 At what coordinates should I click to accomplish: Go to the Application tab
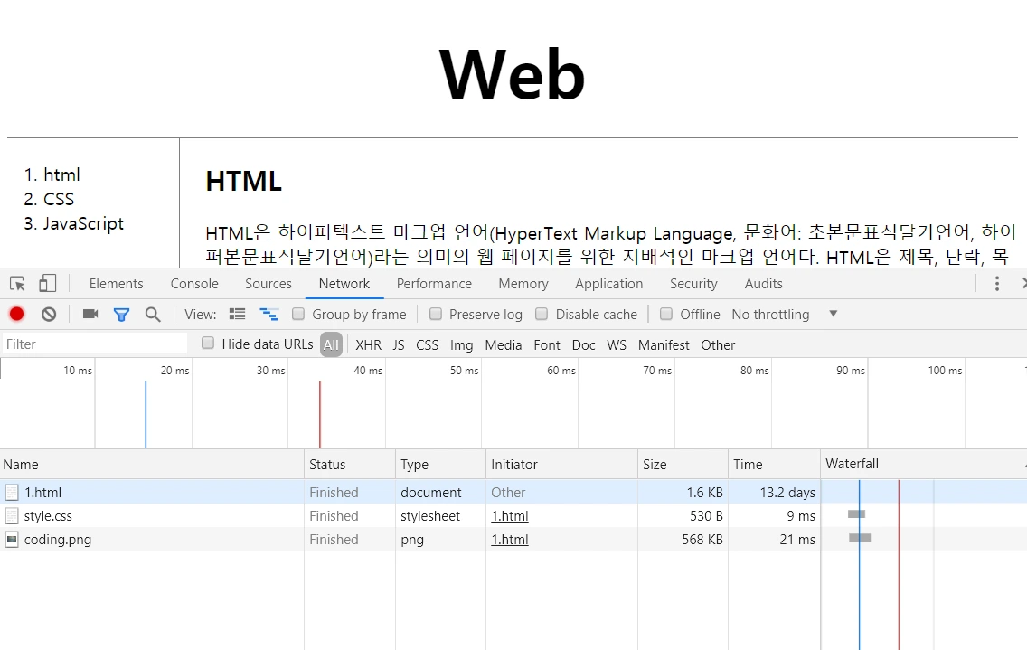(x=609, y=284)
